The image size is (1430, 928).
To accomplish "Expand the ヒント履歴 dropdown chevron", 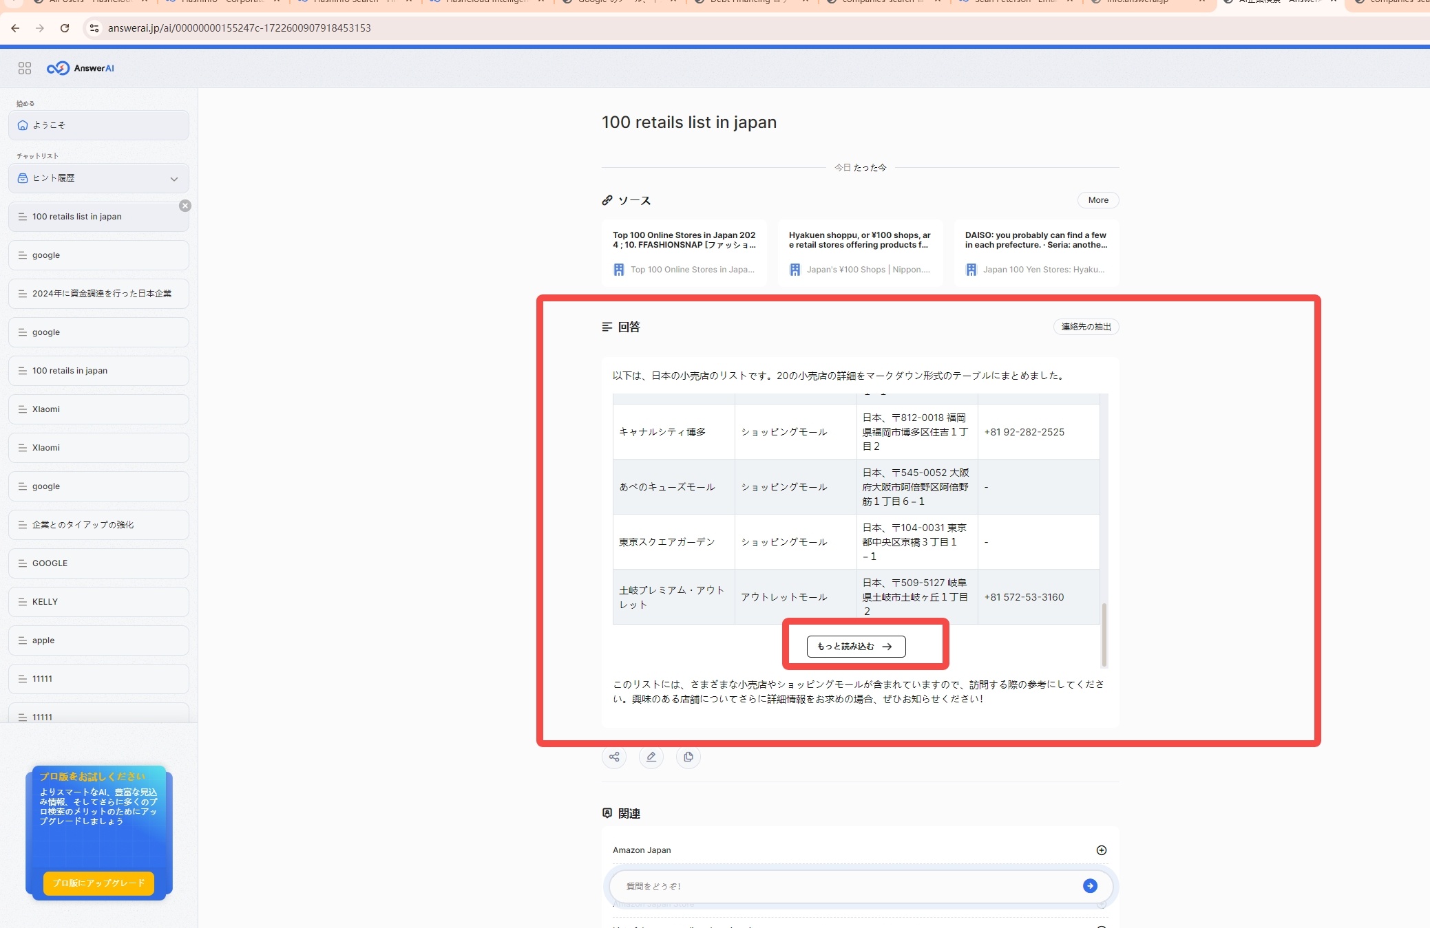I will [x=174, y=179].
